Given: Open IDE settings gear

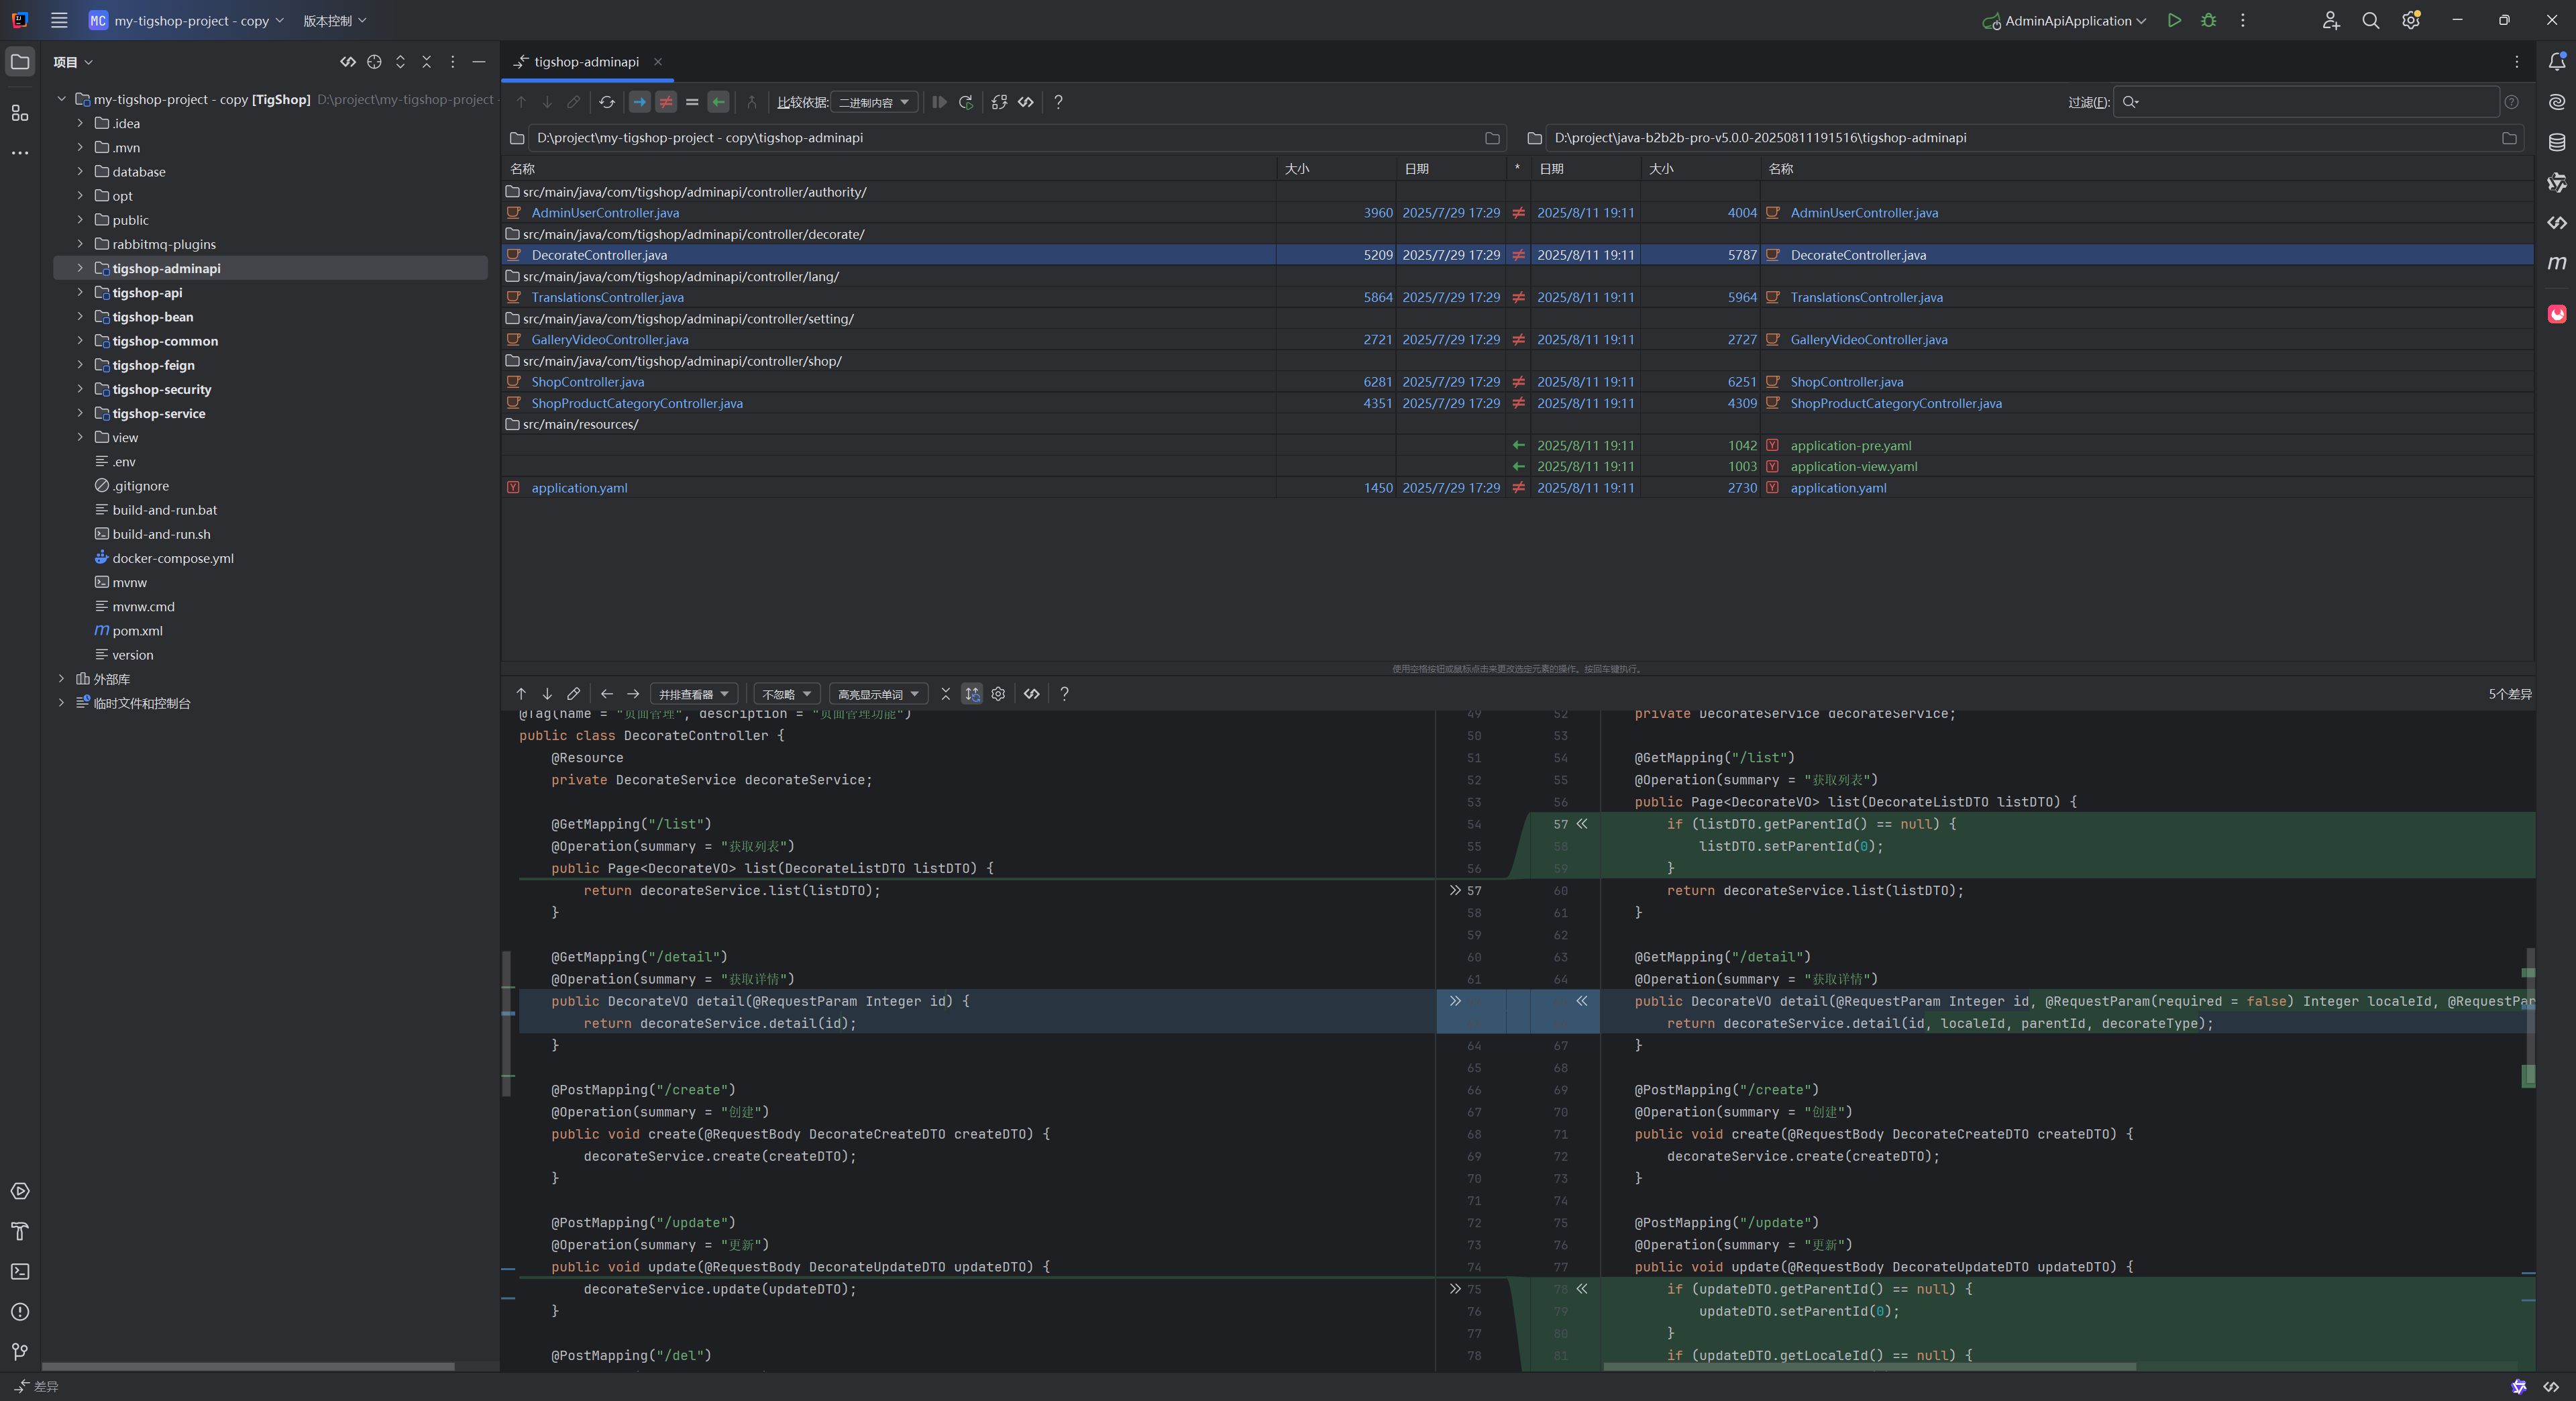Looking at the screenshot, I should tap(2411, 20).
